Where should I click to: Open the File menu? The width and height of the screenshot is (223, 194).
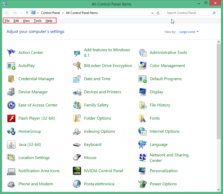click(x=7, y=21)
